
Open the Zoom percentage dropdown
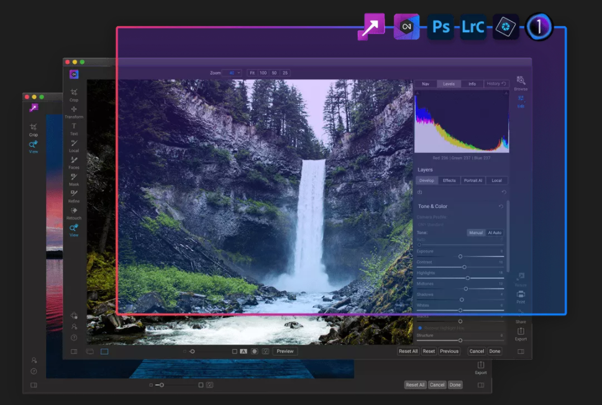[232, 73]
